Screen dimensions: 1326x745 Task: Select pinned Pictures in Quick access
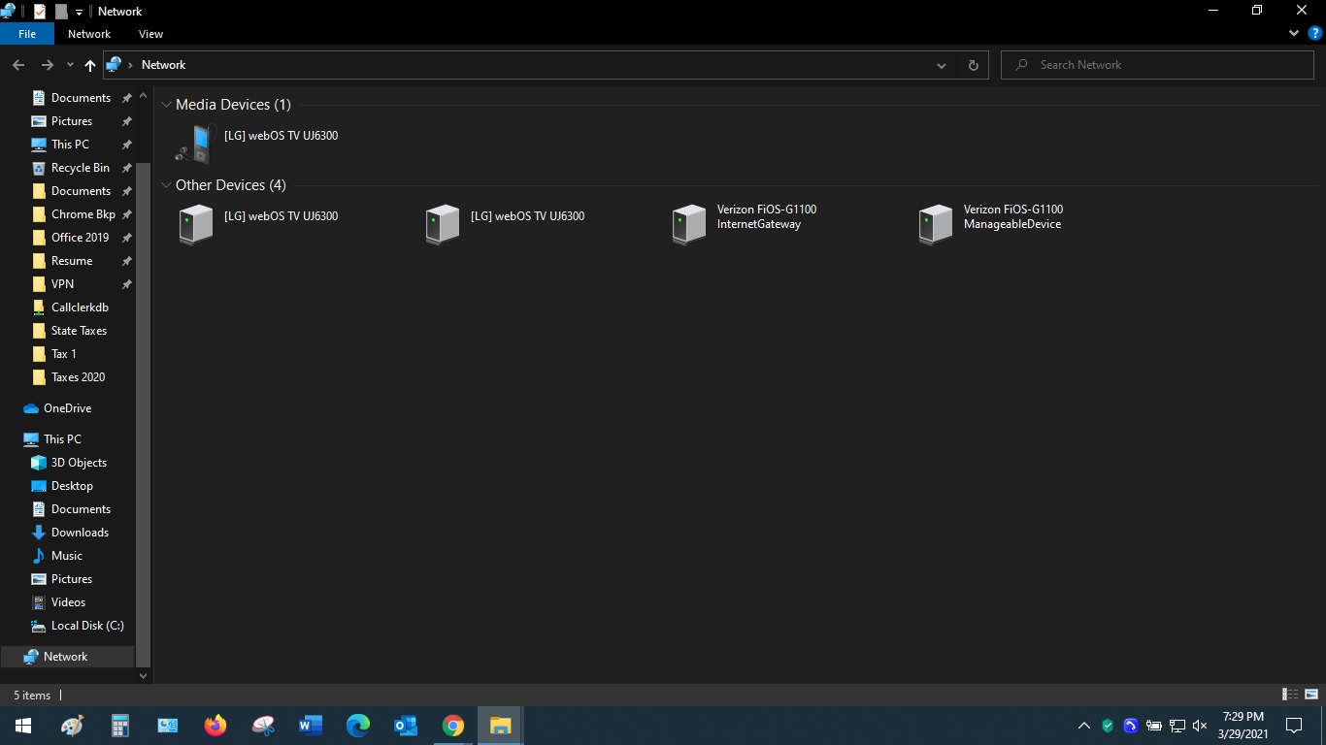tap(72, 121)
